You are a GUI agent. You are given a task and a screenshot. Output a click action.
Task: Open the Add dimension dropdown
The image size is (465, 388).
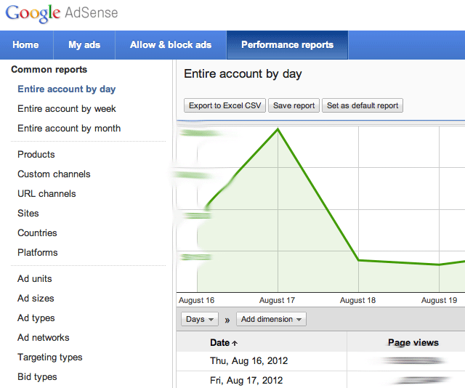tap(271, 319)
